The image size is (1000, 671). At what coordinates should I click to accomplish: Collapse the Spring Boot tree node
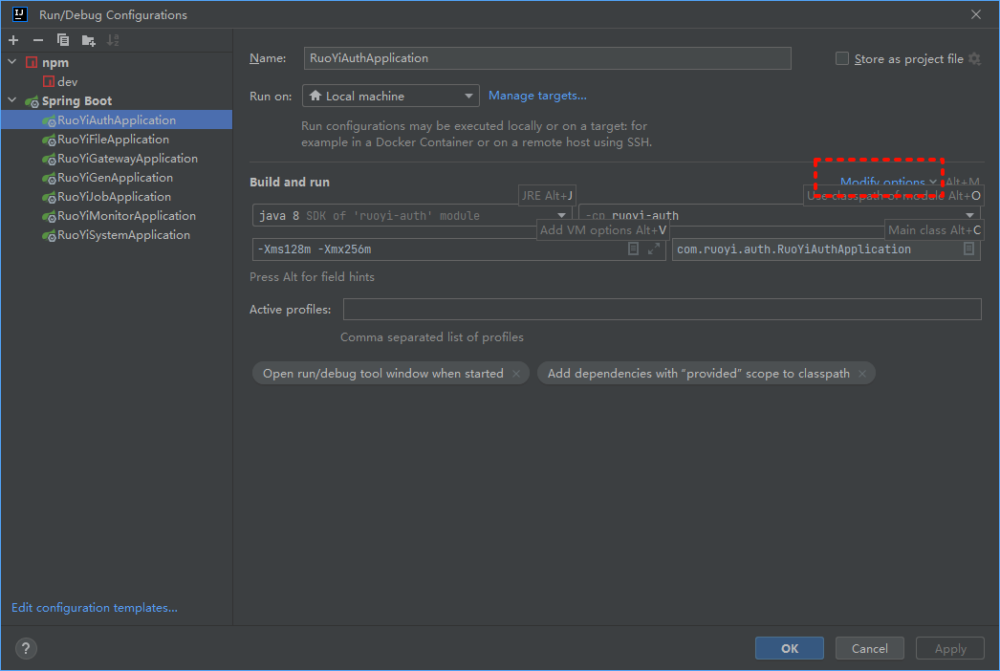(11, 101)
